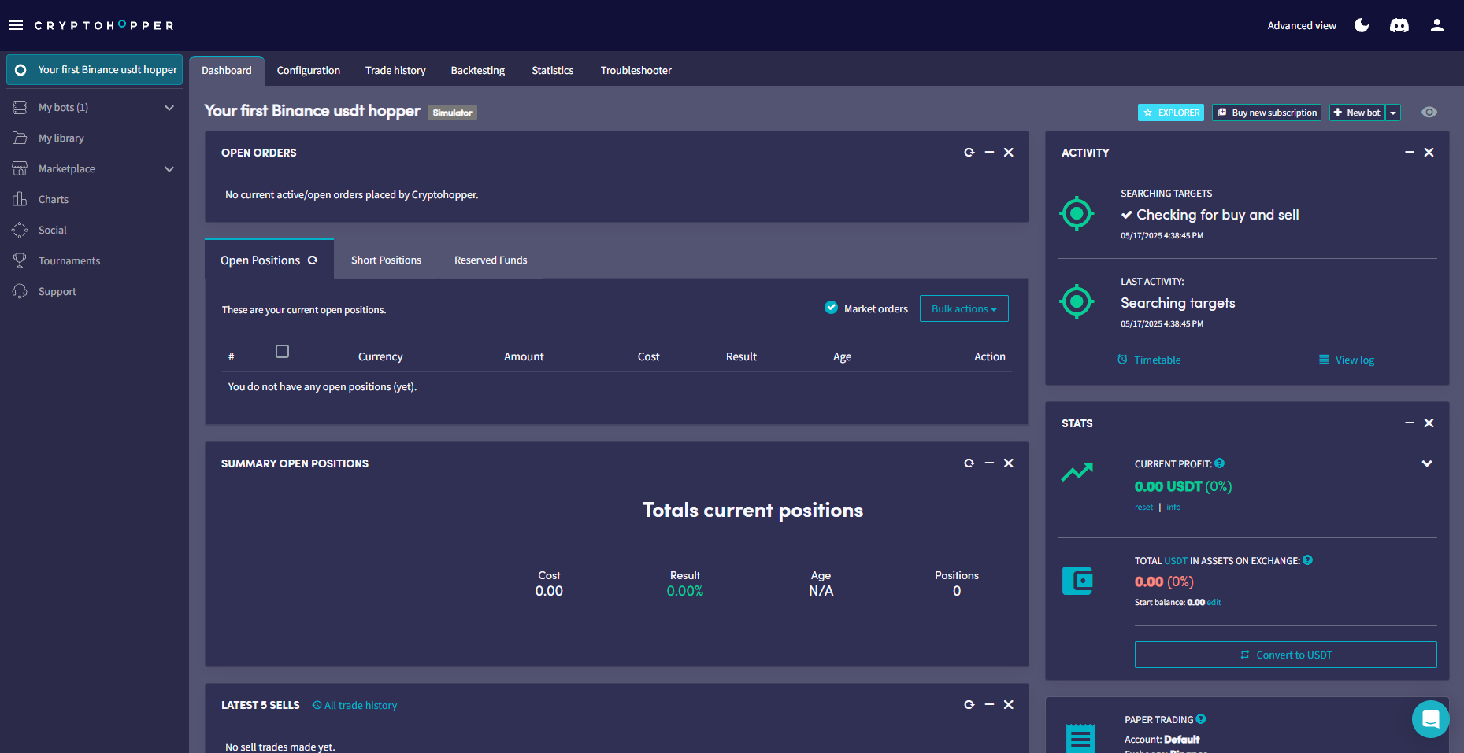Refresh the Open Orders panel
Image resolution: width=1464 pixels, height=753 pixels.
[x=969, y=153]
